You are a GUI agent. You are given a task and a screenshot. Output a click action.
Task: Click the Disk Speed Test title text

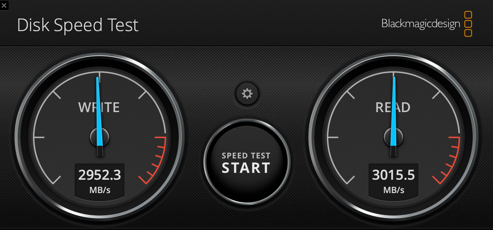(x=78, y=25)
